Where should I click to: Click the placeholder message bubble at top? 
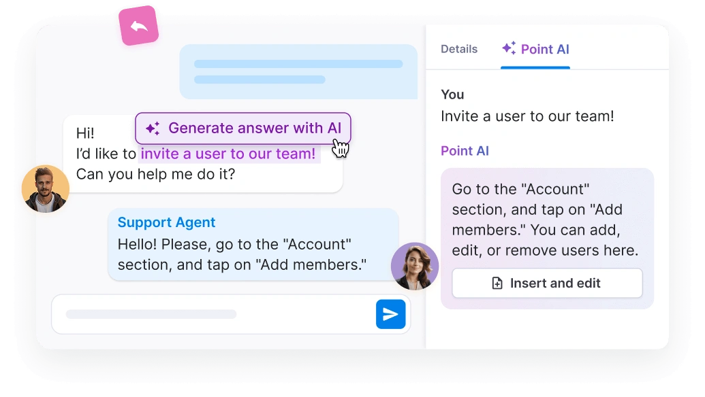[x=298, y=71]
